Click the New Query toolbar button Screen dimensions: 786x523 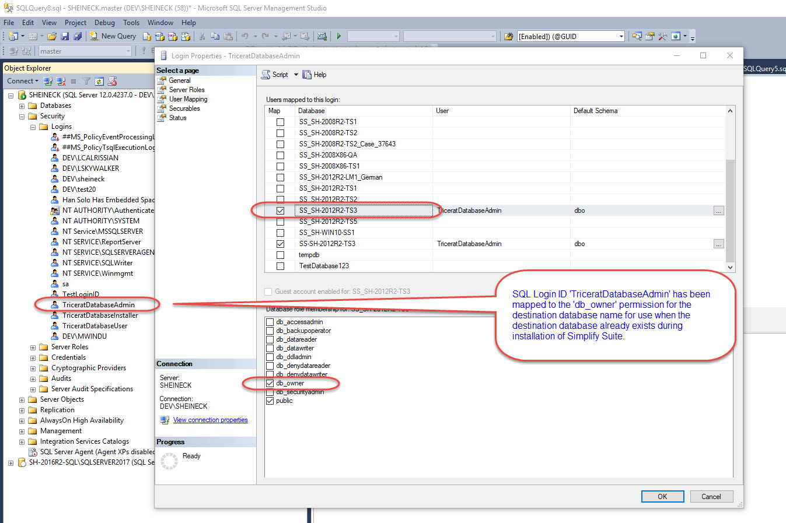click(113, 36)
